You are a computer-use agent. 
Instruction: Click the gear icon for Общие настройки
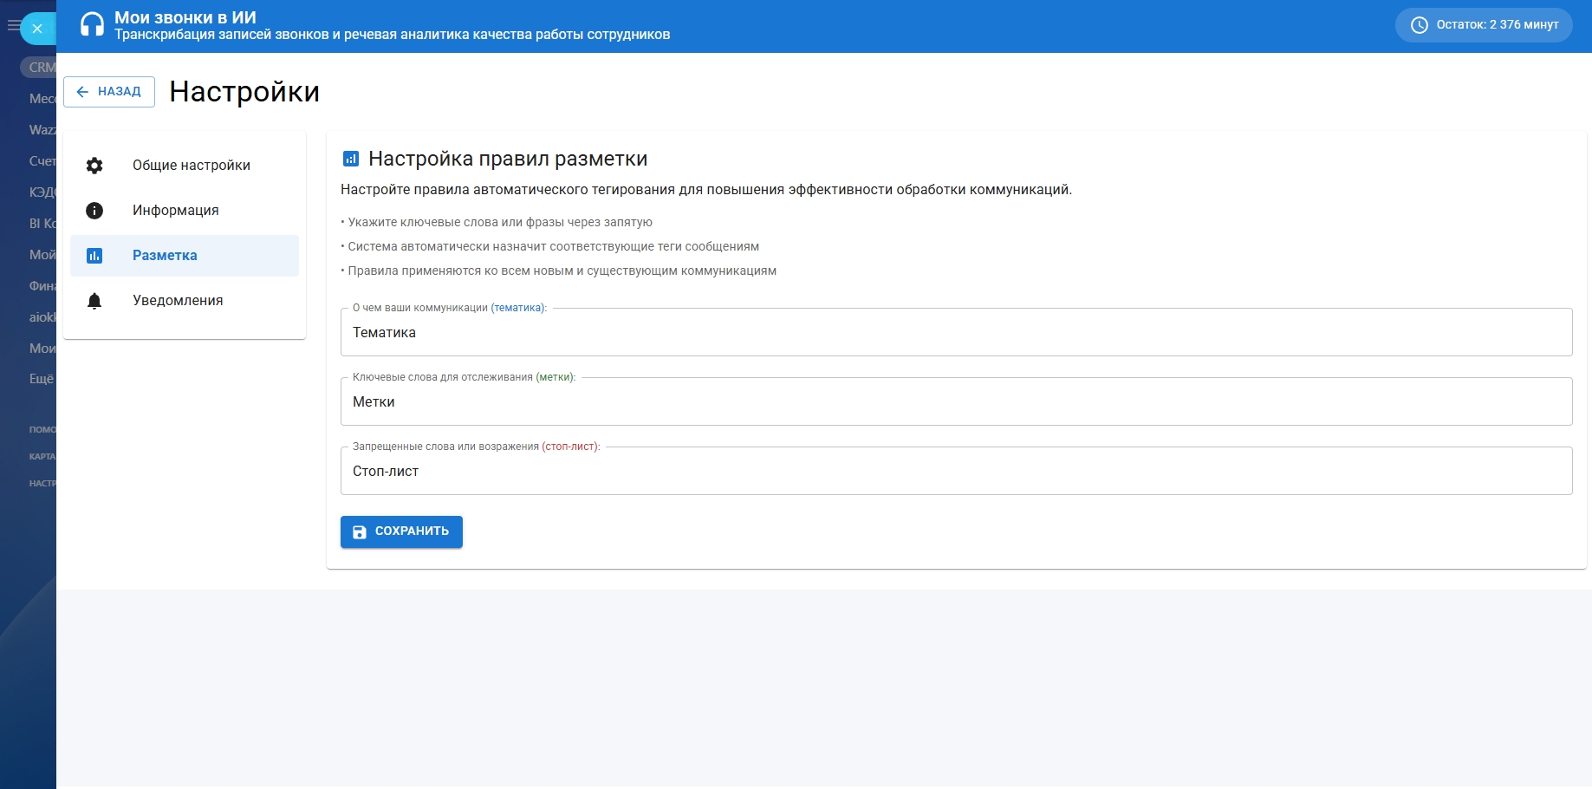[94, 166]
